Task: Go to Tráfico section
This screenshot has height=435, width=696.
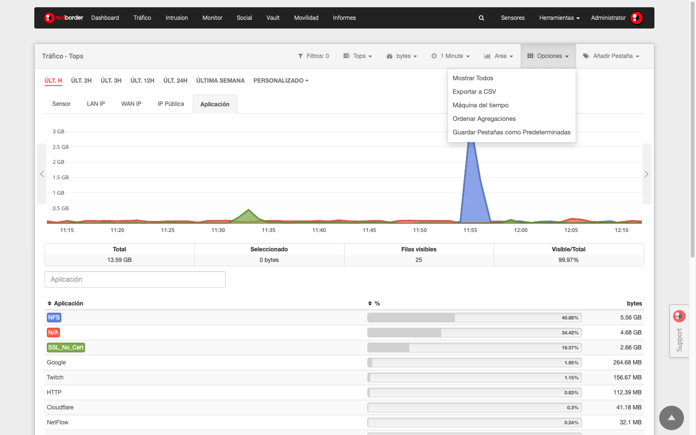Action: pyautogui.click(x=142, y=18)
